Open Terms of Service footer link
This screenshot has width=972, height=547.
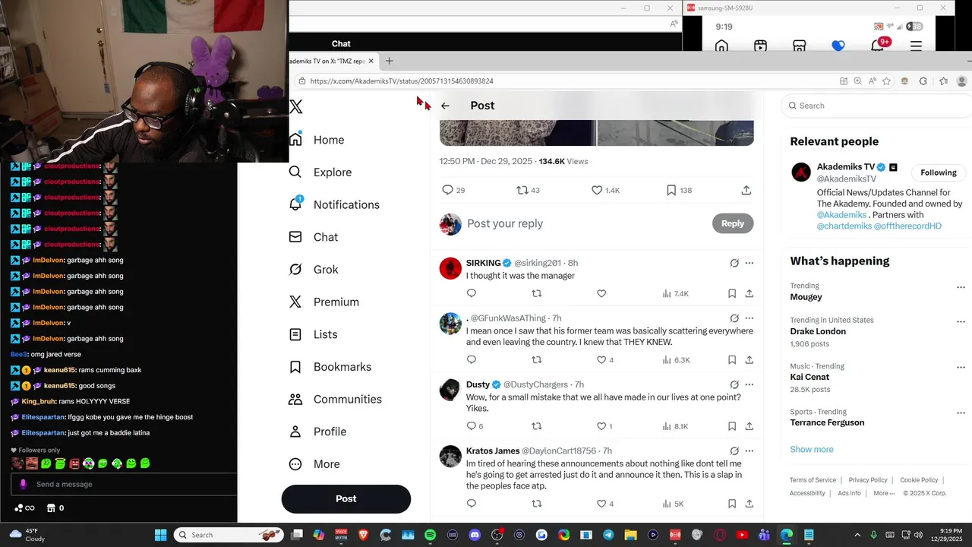[813, 480]
